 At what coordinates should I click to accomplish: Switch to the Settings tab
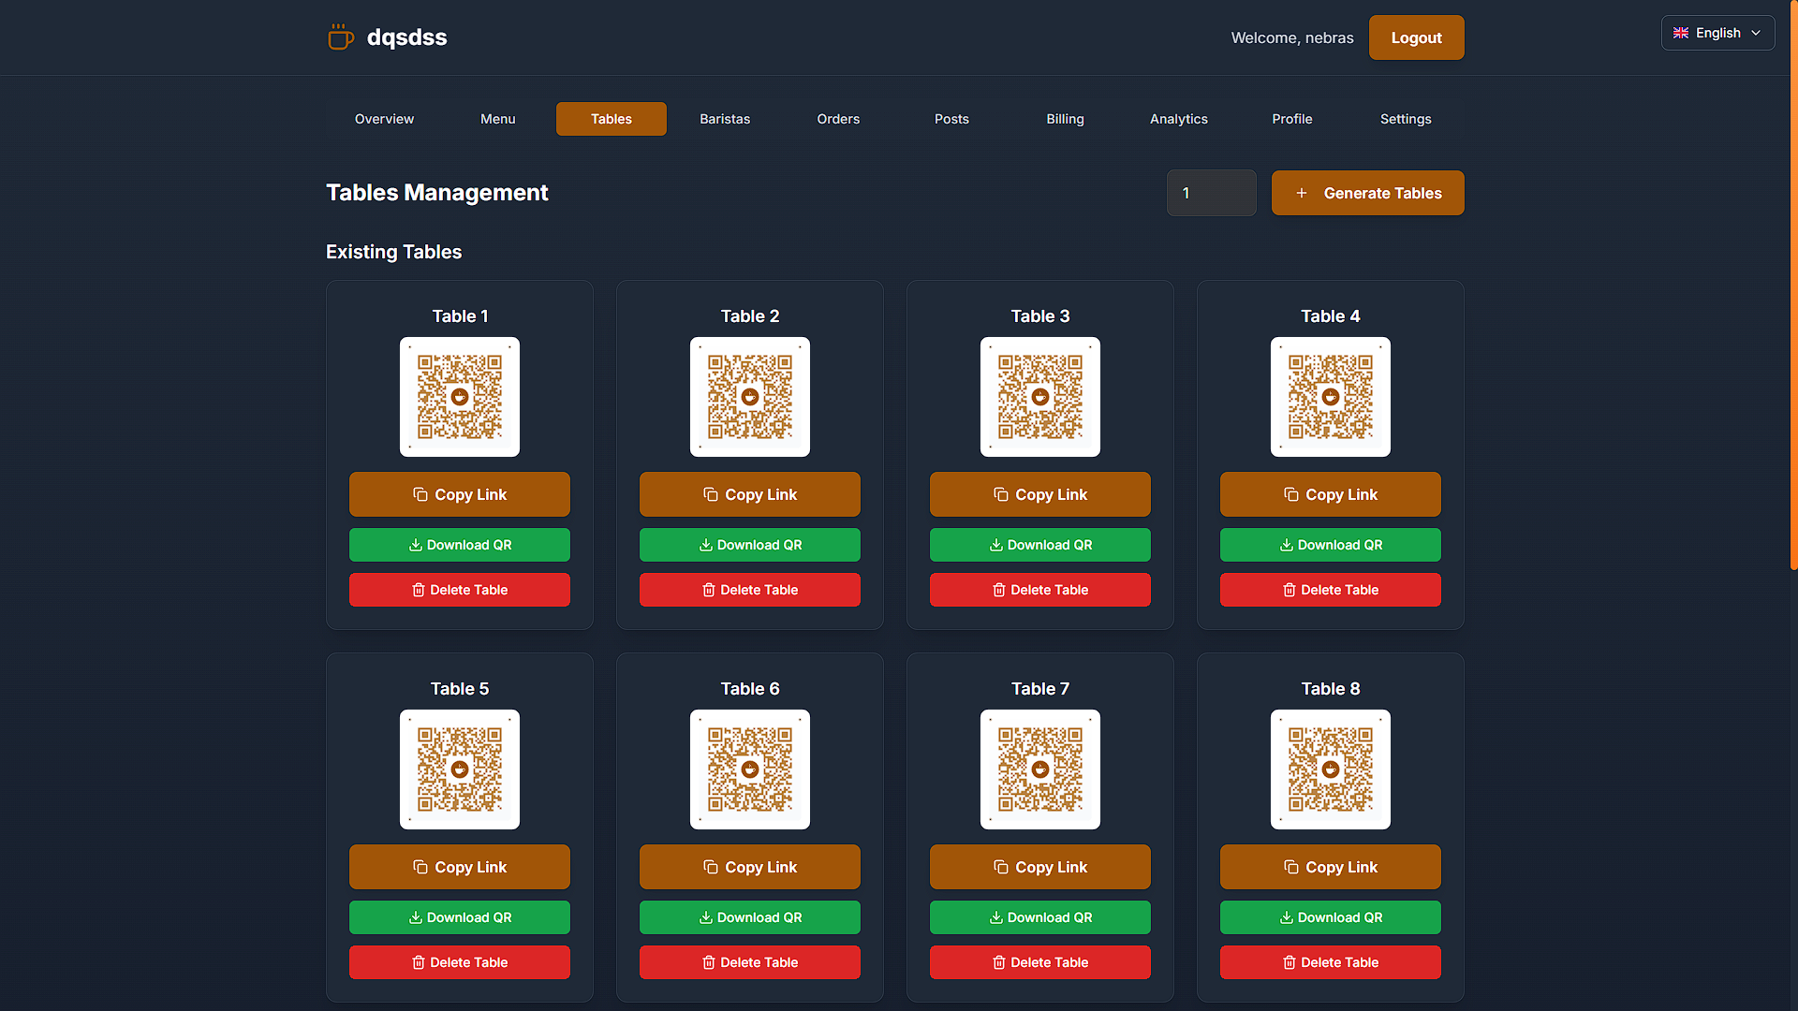1406,119
